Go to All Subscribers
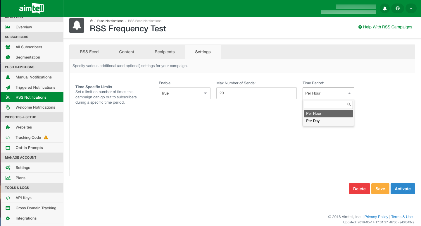 point(32,47)
